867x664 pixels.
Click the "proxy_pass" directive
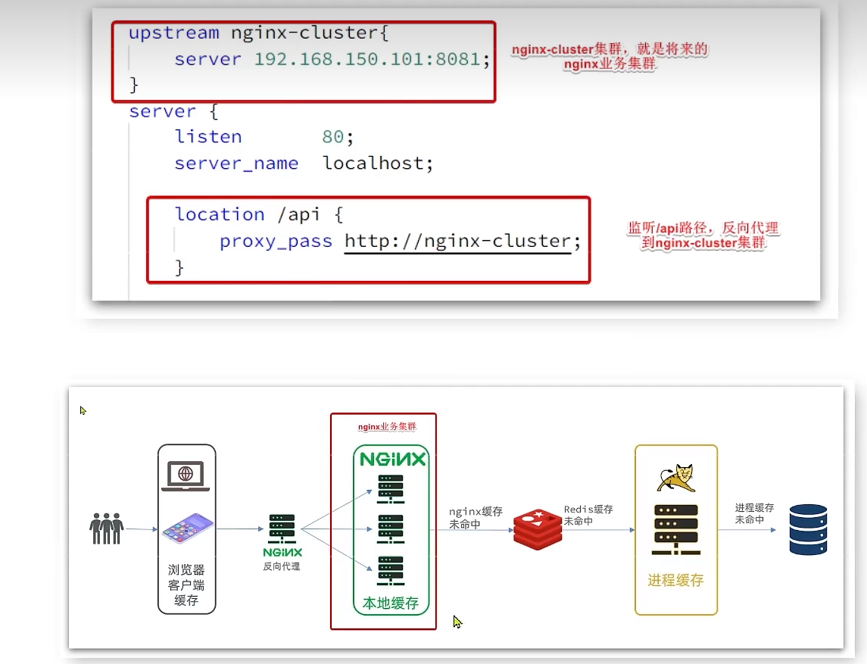[276, 242]
